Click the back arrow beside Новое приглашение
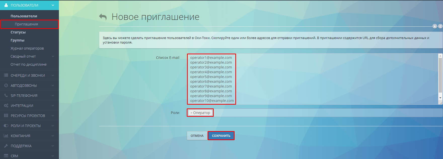443x159 pixels. click(x=103, y=17)
